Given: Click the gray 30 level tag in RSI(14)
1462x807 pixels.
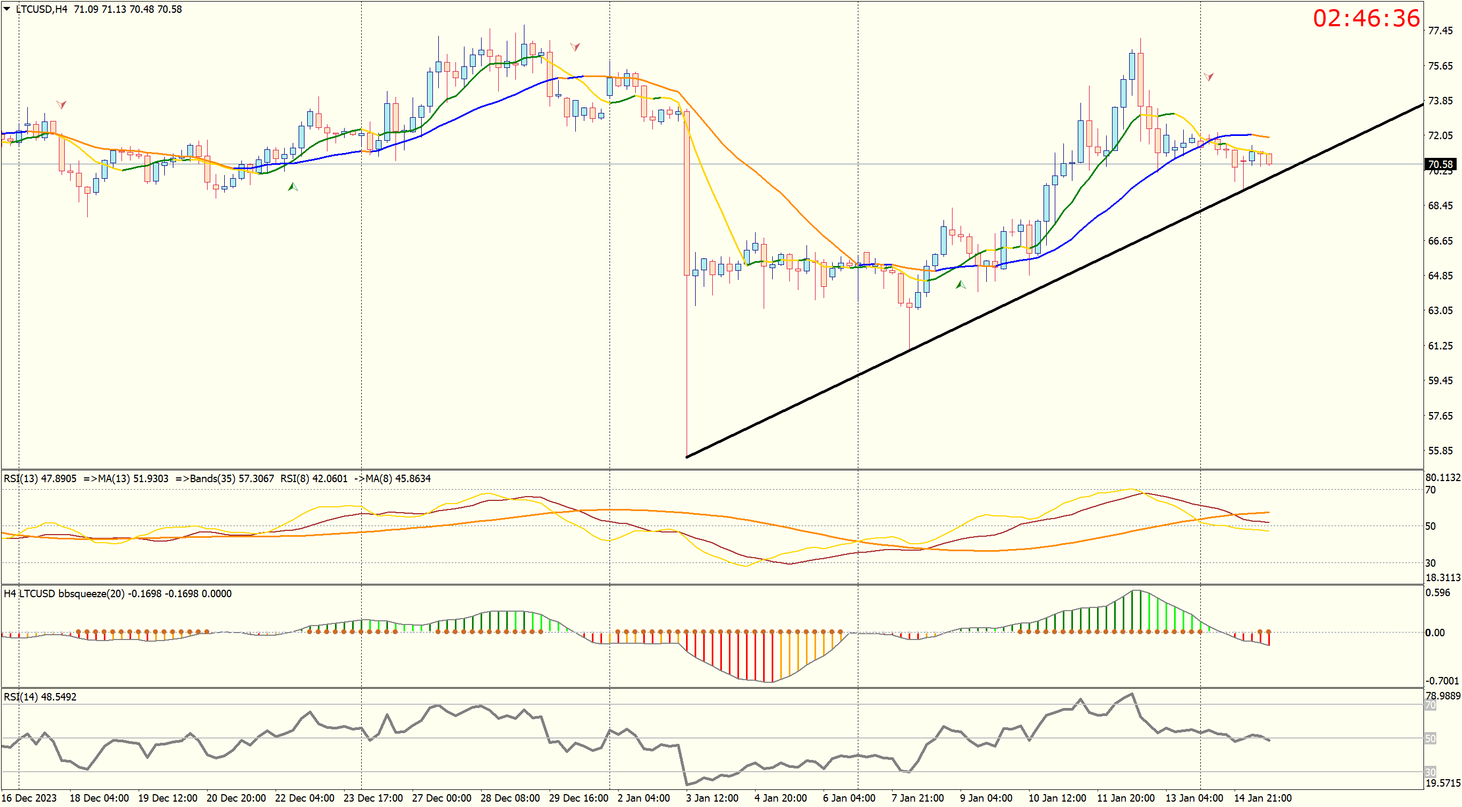Looking at the screenshot, I should pyautogui.click(x=1431, y=772).
